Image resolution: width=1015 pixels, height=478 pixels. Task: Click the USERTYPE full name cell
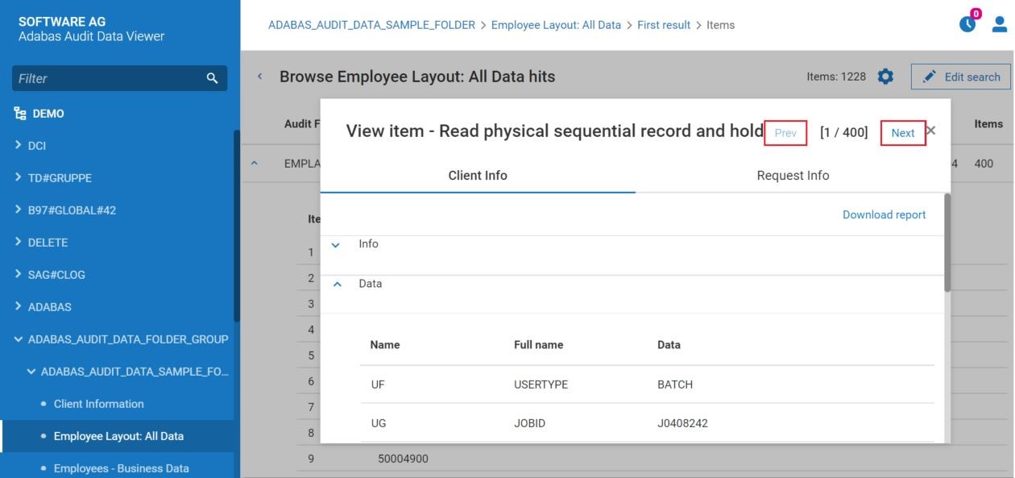pyautogui.click(x=541, y=384)
